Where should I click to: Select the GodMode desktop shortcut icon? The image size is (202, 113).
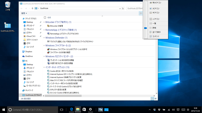pyautogui.click(x=8, y=26)
